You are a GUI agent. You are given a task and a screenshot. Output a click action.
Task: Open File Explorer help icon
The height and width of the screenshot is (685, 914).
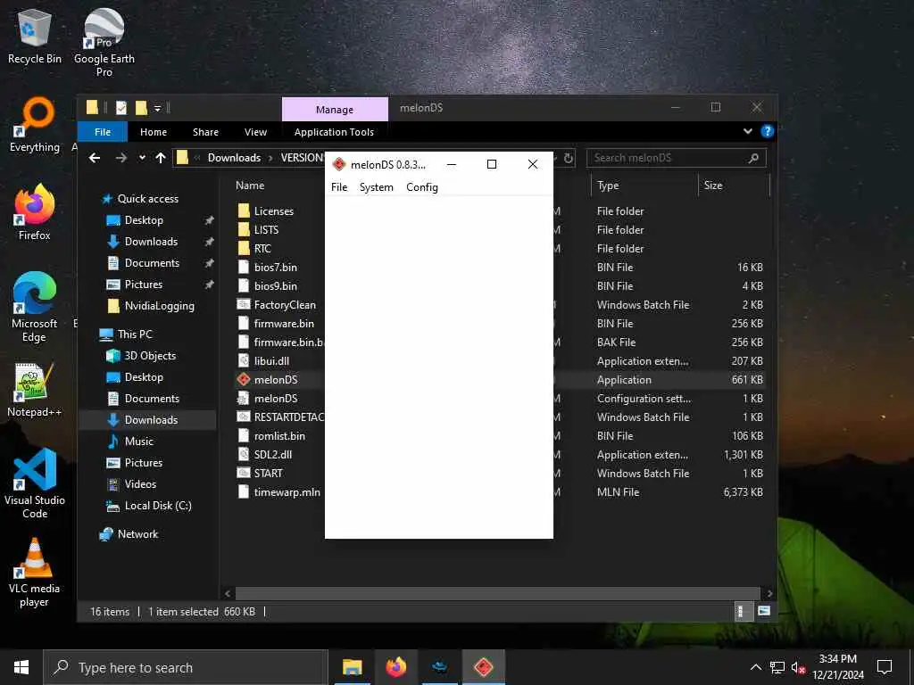tap(767, 132)
